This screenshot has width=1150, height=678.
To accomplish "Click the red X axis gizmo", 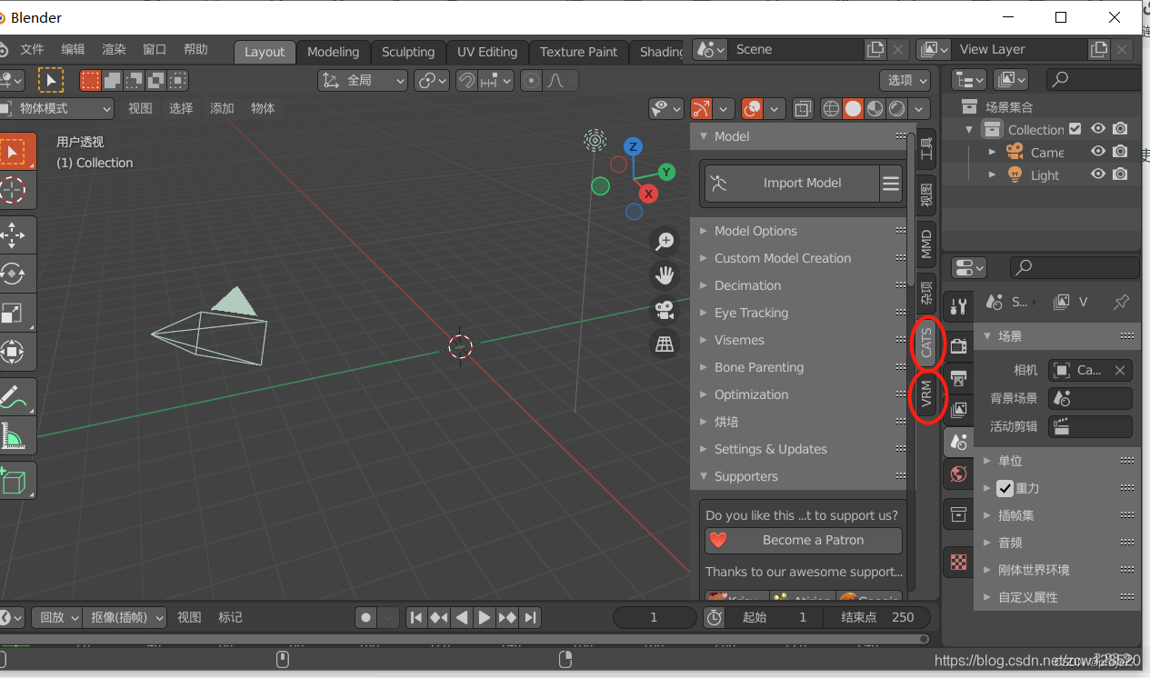I will (x=648, y=194).
